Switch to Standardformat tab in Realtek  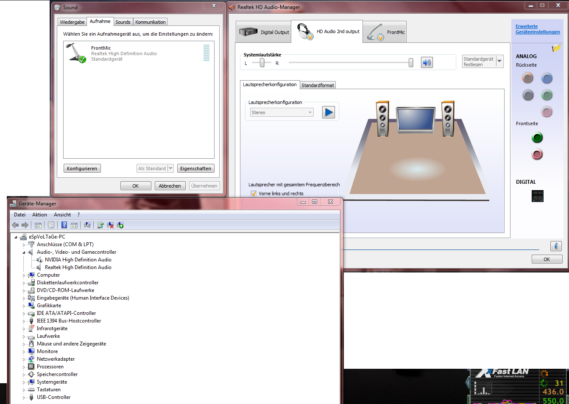(318, 85)
